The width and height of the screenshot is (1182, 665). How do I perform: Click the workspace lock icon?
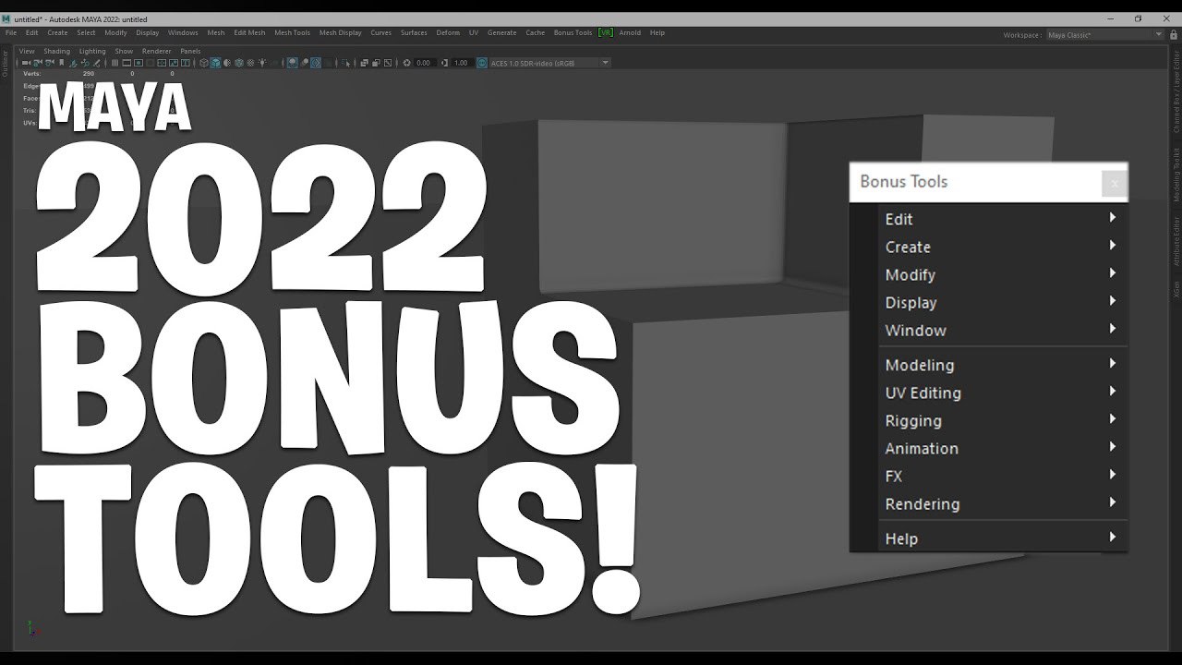click(x=1173, y=35)
